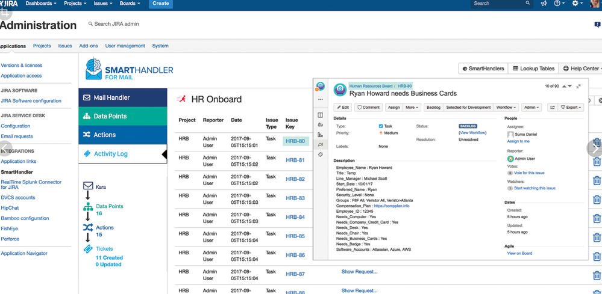Click the project avatar at the top of the issue sidebar
Screen dimensions: 602x294
click(320, 87)
